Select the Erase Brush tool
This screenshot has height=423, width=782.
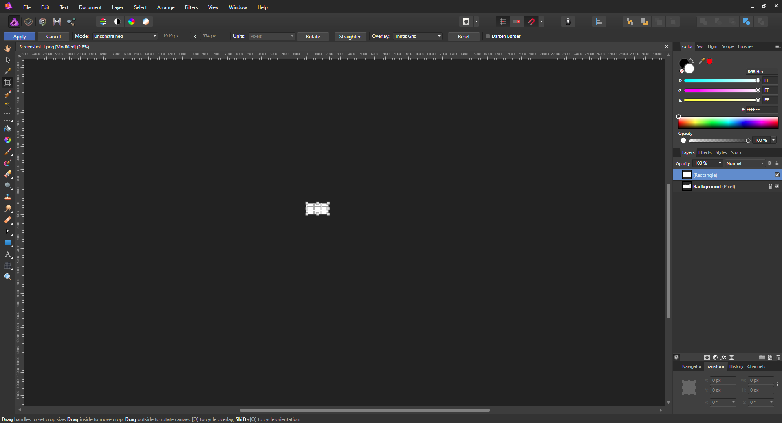(8, 174)
